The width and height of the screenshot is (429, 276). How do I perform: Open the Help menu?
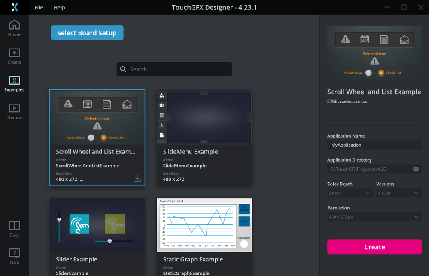pyautogui.click(x=59, y=7)
